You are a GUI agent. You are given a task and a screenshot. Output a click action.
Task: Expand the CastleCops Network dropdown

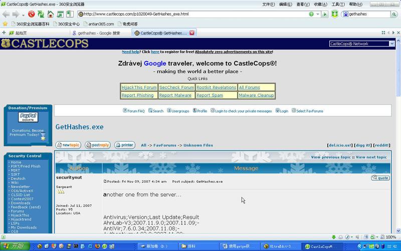click(392, 44)
